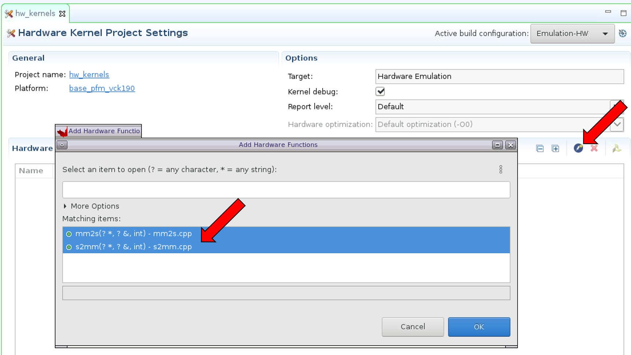Open the Hardware optimization dropdown

tap(617, 124)
